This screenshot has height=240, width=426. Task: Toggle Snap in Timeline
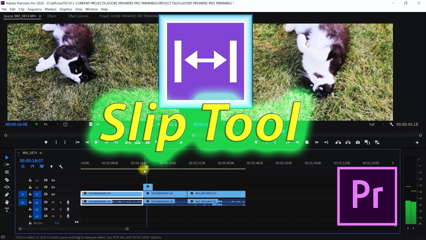click(x=32, y=166)
